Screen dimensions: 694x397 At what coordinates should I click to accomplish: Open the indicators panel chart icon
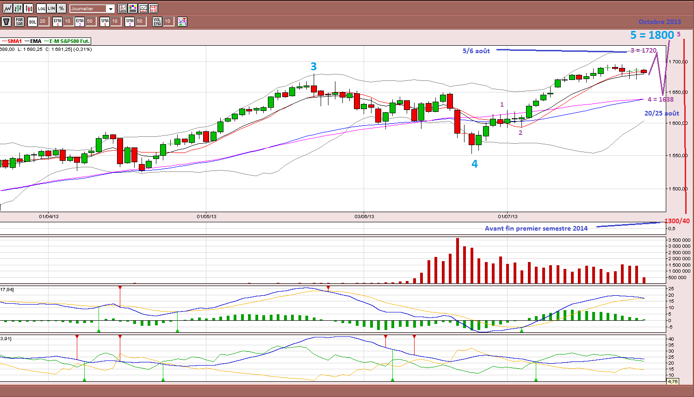(x=143, y=8)
